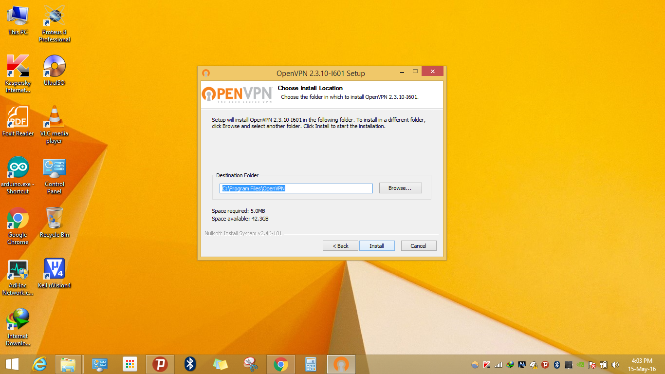The image size is (665, 374).
Task: Select the Proteus 8 Professional shortcut
Action: (55, 23)
